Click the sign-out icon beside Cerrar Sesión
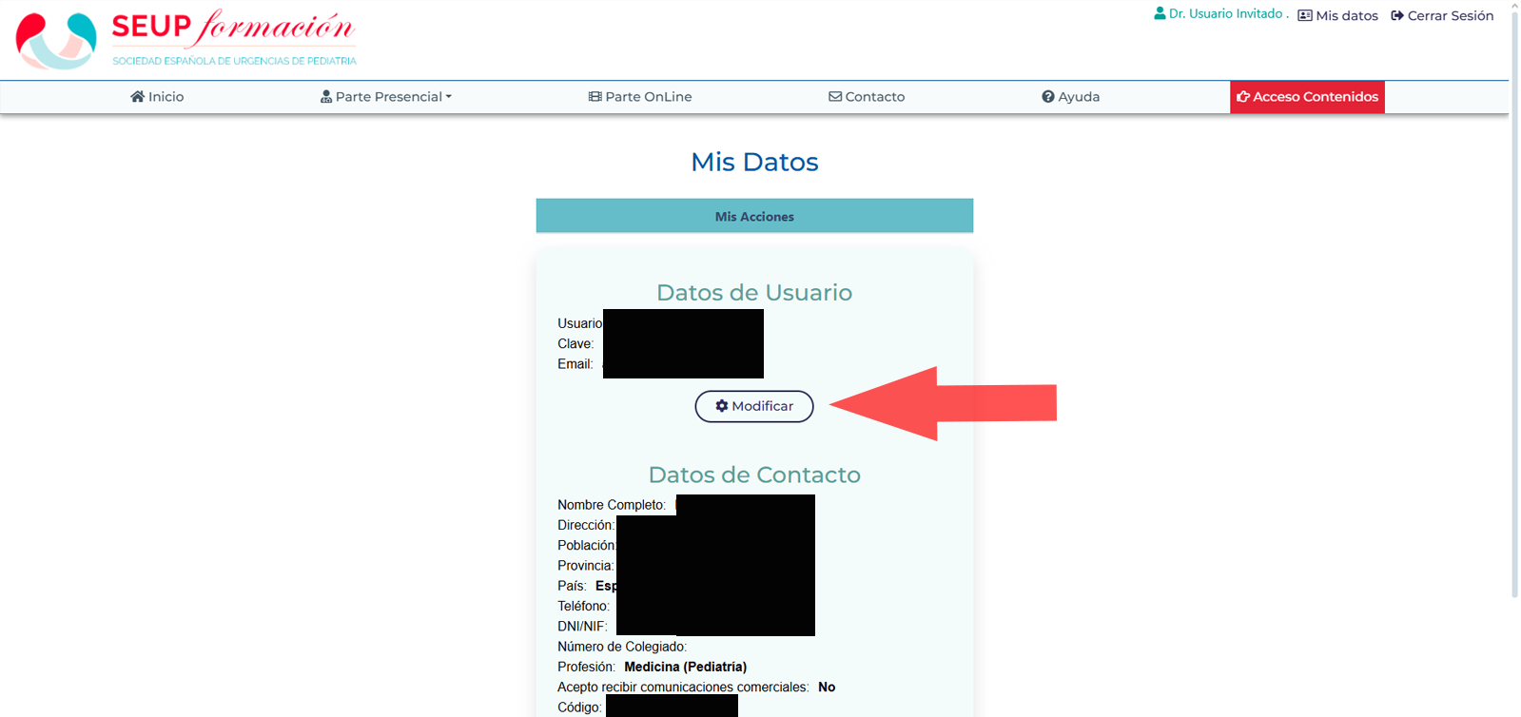 (x=1397, y=16)
